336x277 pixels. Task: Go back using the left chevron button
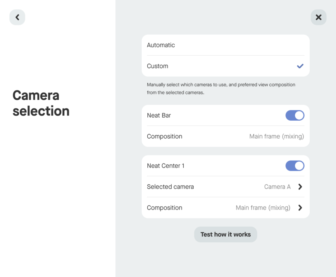tap(17, 17)
